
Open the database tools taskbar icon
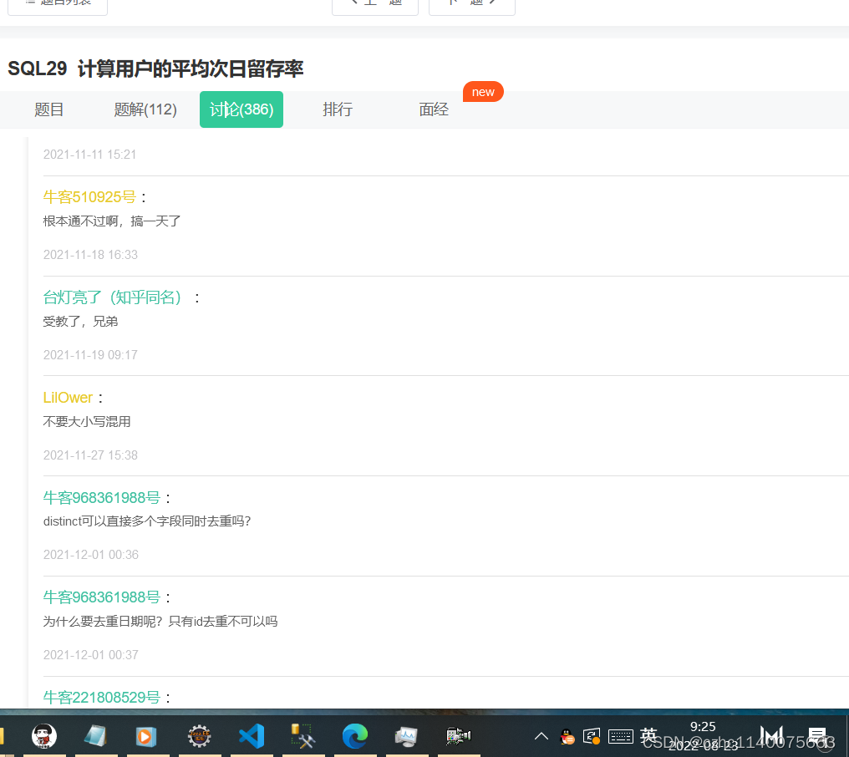302,736
